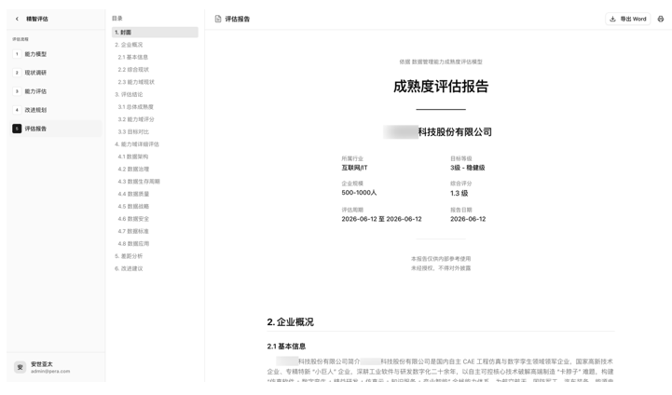Click the document icon beside 评估报告 header
The image size is (672, 395).
pyautogui.click(x=218, y=19)
